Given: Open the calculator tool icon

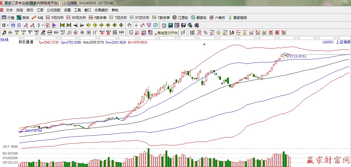Looking at the screenshot, I should click(170, 25).
